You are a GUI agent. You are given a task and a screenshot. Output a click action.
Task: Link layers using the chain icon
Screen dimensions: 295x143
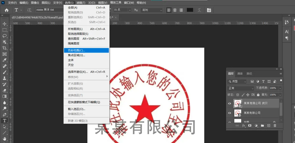click(237, 126)
